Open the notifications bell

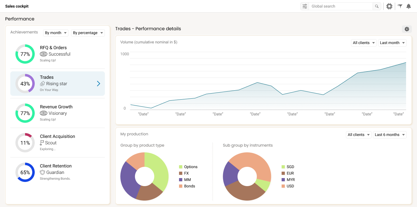tap(409, 6)
